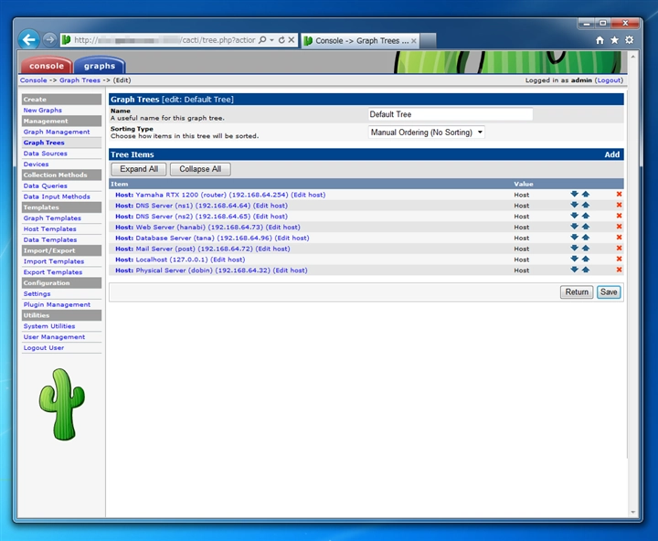Open Plugin Management menu item
This screenshot has height=541, width=658.
pos(57,304)
